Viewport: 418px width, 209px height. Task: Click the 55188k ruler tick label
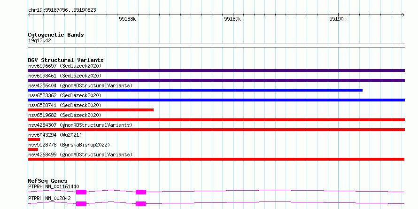pos(127,19)
